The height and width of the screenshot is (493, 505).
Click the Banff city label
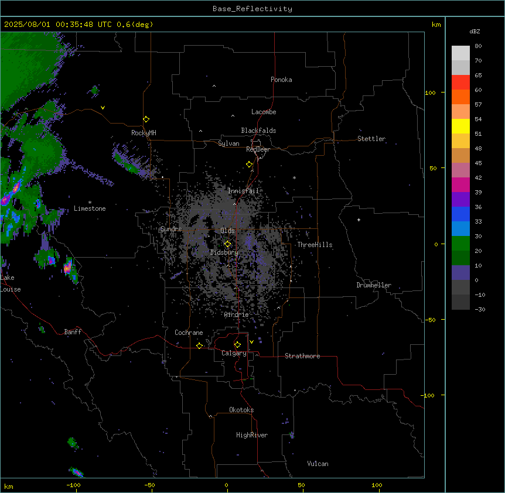point(73,332)
